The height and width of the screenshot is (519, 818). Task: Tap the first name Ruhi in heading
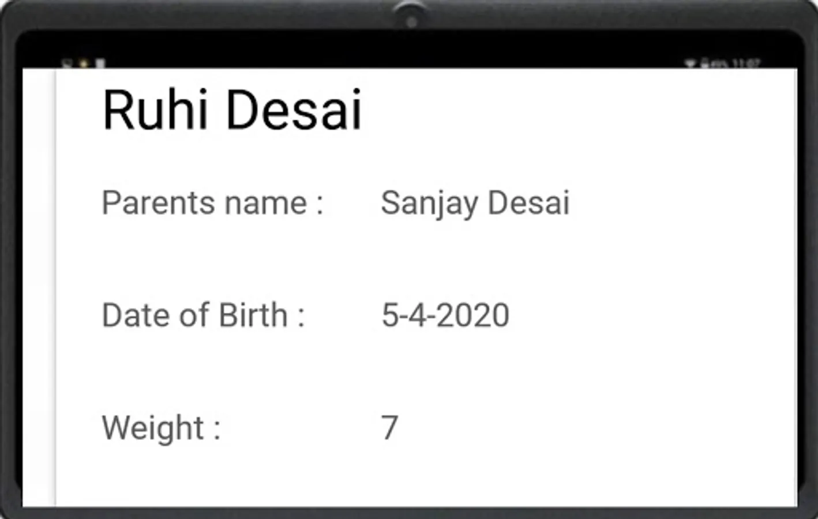tap(155, 110)
